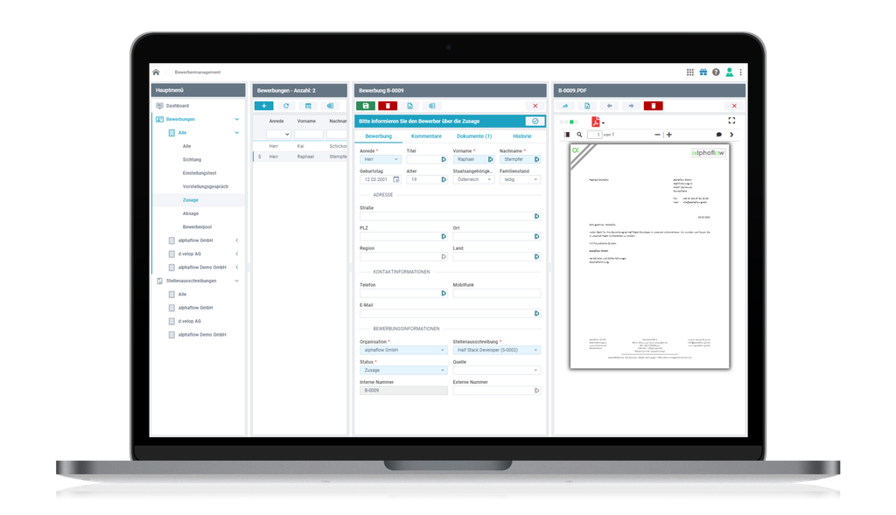896x515 pixels.
Task: Switch to the Historie tab
Action: click(521, 136)
